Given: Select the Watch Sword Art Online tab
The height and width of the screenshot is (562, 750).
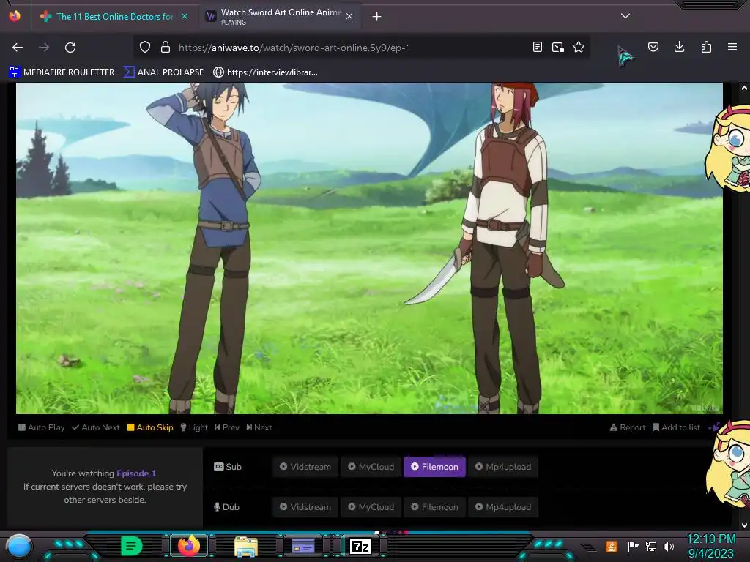Looking at the screenshot, I should (x=281, y=17).
